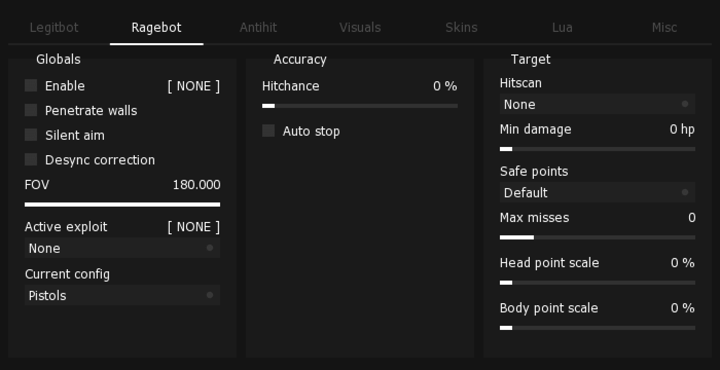Turn on Silent aim

click(31, 135)
